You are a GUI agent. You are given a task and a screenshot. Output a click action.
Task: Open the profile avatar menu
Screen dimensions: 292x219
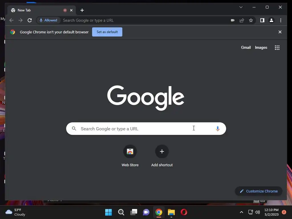(271, 20)
